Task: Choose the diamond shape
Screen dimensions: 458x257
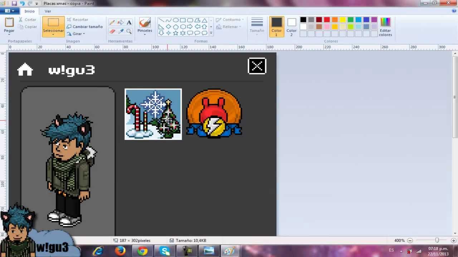Action: tap(168, 27)
